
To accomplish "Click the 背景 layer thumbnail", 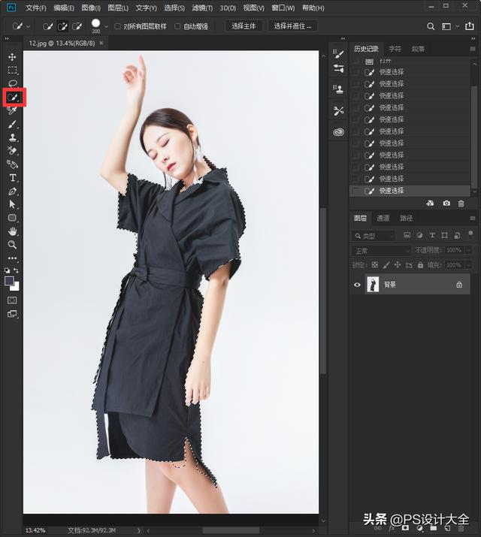I will click(373, 284).
